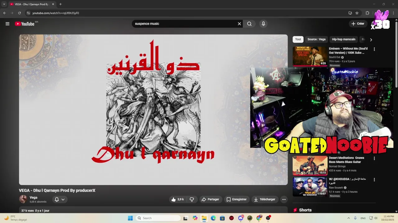This screenshot has height=223, width=398.
Task: Download video with Télécharger button
Action: pyautogui.click(x=265, y=199)
